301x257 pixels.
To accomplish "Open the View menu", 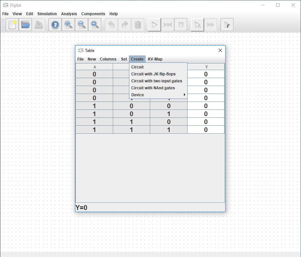I will (x=17, y=14).
